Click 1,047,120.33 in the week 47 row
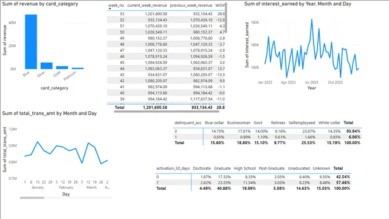Viewport: 389px width, 219px height. (x=156, y=50)
